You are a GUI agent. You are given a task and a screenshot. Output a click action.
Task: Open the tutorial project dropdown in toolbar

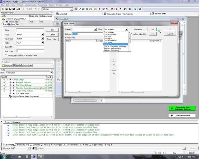pyautogui.click(x=72, y=9)
